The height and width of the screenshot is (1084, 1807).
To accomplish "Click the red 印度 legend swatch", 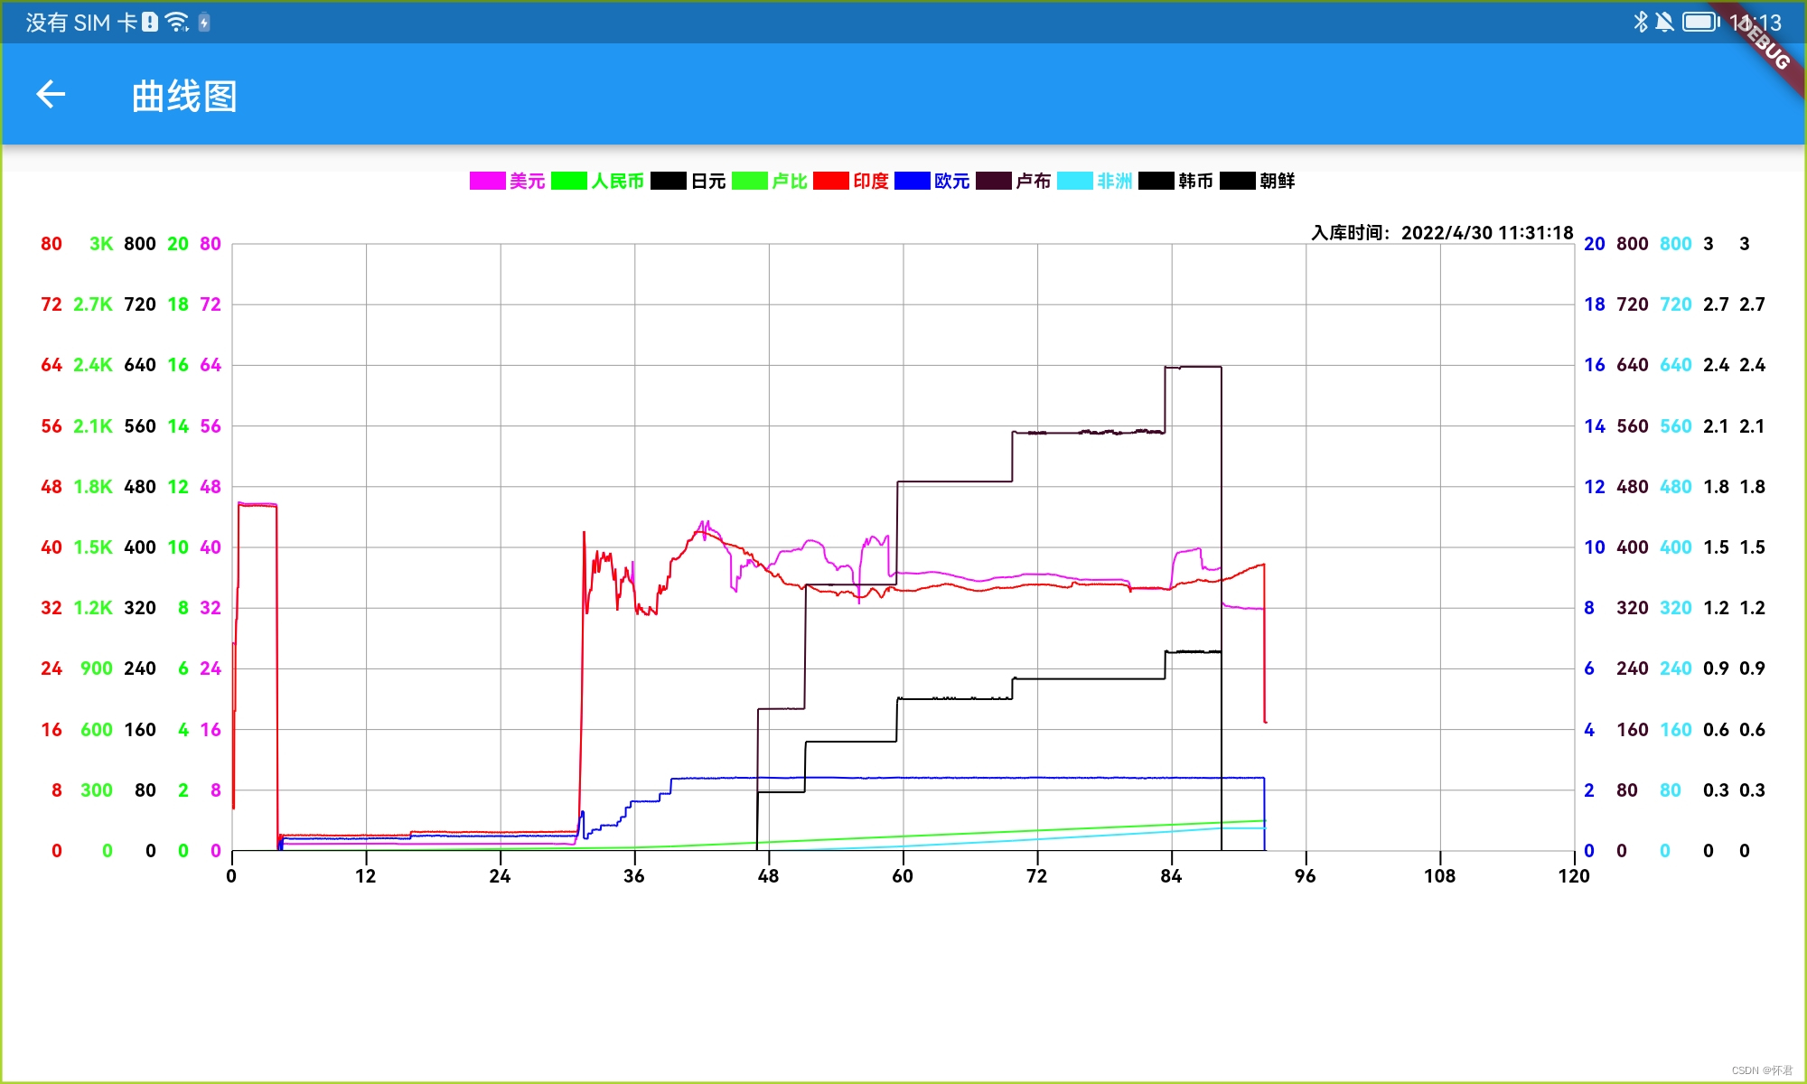I will (830, 181).
